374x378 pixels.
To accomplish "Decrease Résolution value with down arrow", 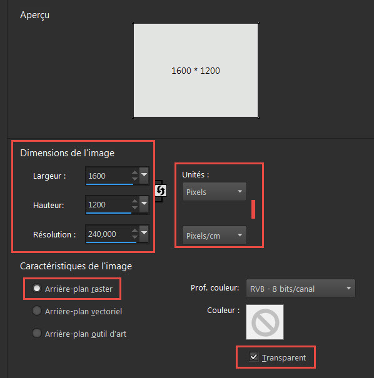I will (134, 237).
